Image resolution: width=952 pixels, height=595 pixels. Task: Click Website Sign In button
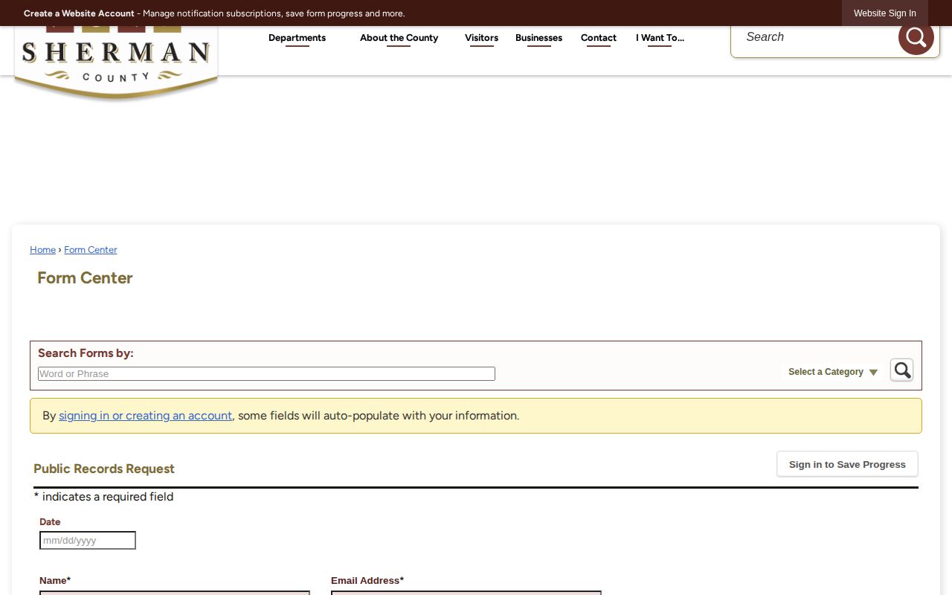coord(884,13)
